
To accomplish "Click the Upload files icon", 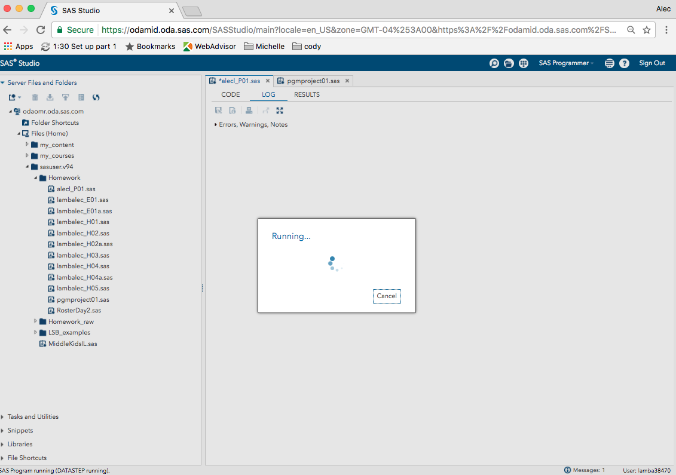I will pyautogui.click(x=66, y=97).
